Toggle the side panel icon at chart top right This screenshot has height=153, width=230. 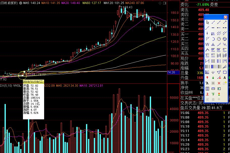coord(165,3)
